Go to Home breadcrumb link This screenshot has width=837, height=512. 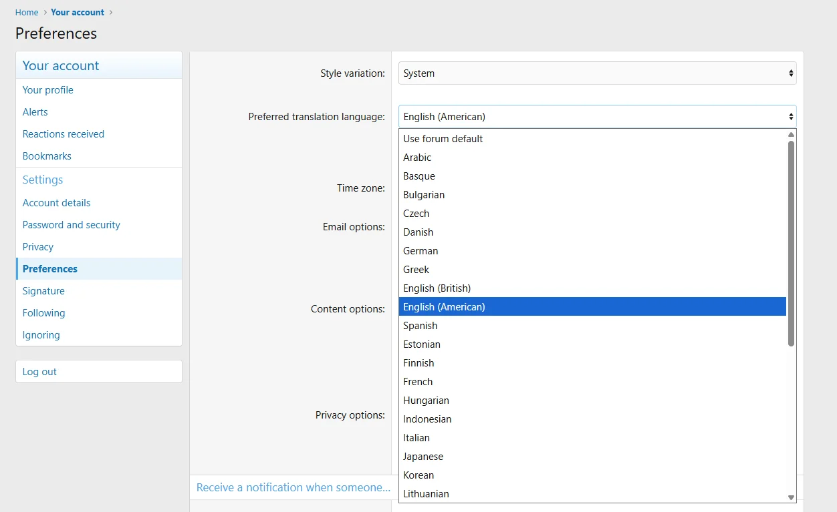[x=27, y=12]
